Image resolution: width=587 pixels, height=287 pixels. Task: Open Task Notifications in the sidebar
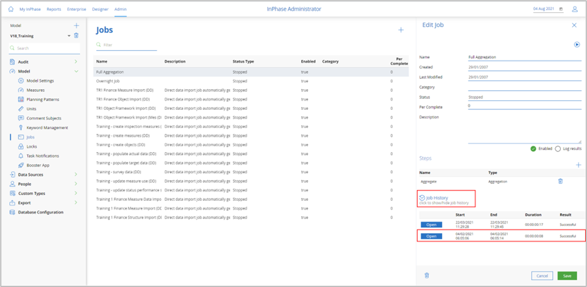[x=43, y=156]
